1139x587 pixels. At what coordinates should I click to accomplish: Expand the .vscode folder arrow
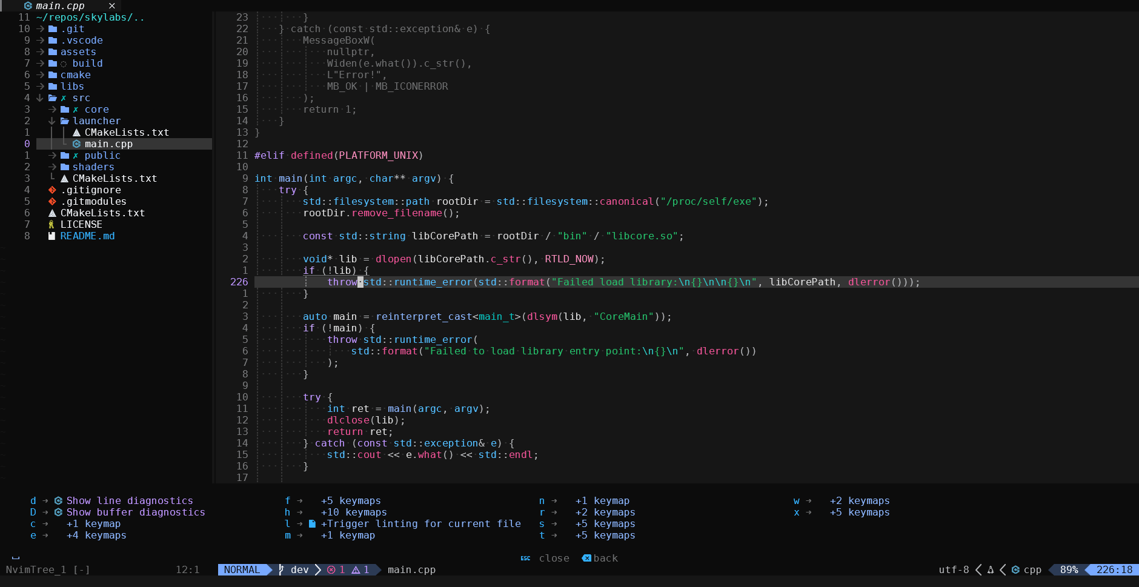tap(40, 41)
